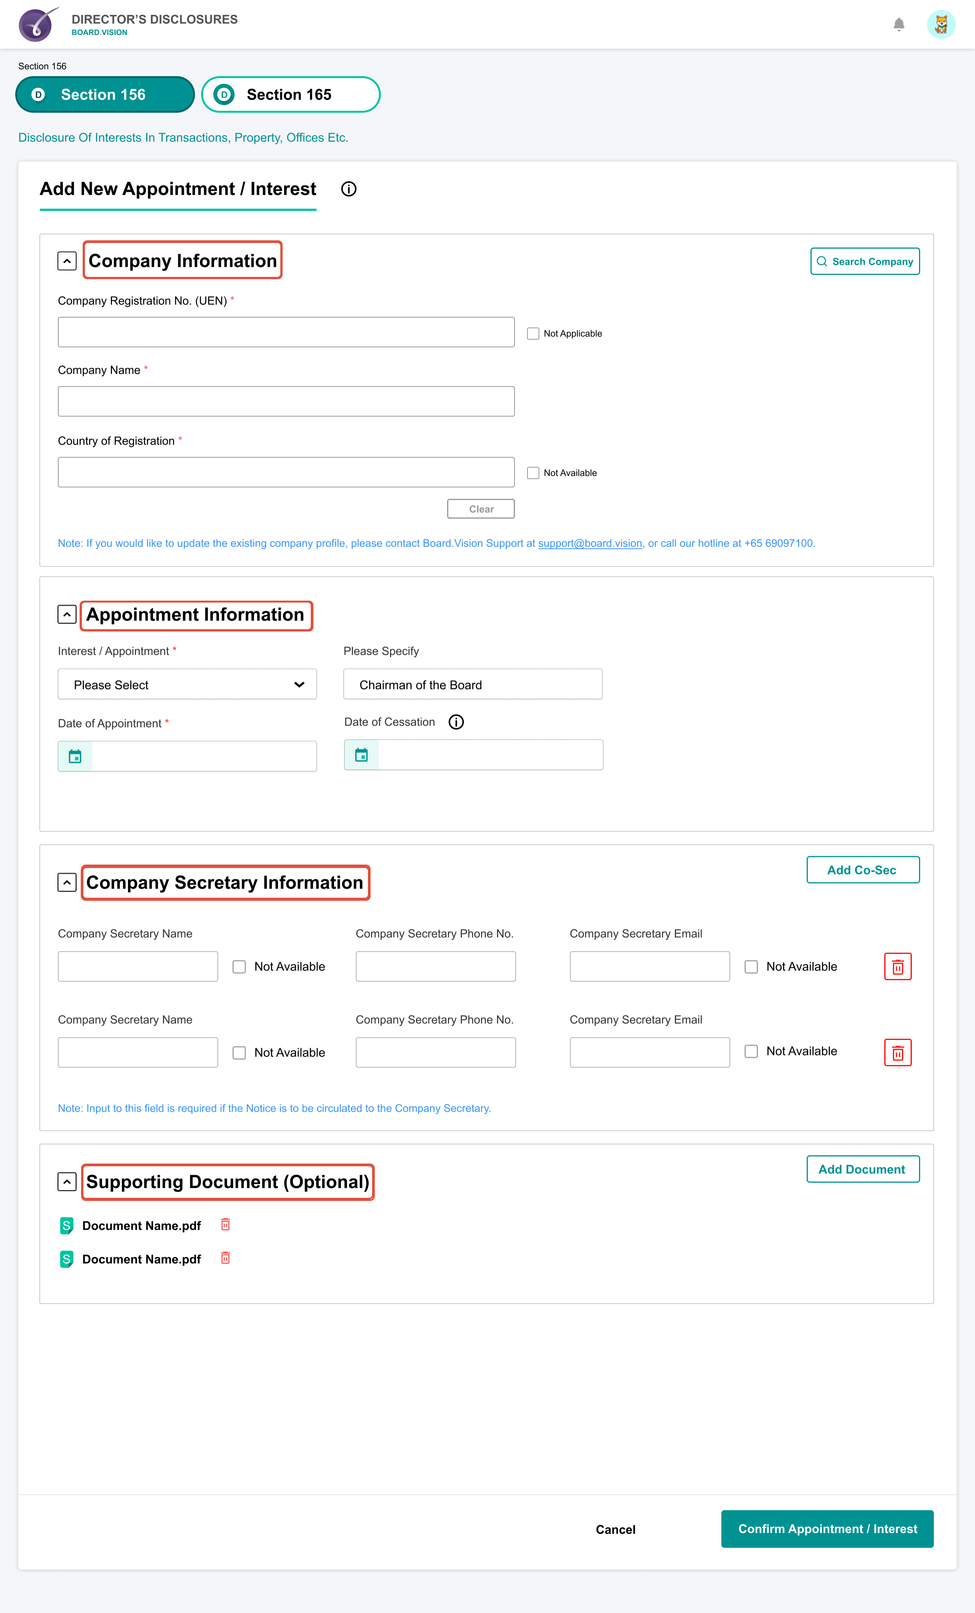
Task: Check Not Applicable for UEN
Action: [x=533, y=334]
